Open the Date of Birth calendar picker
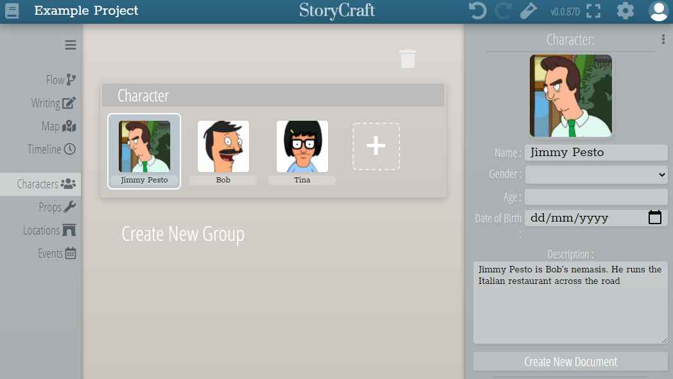The width and height of the screenshot is (673, 379). click(654, 217)
